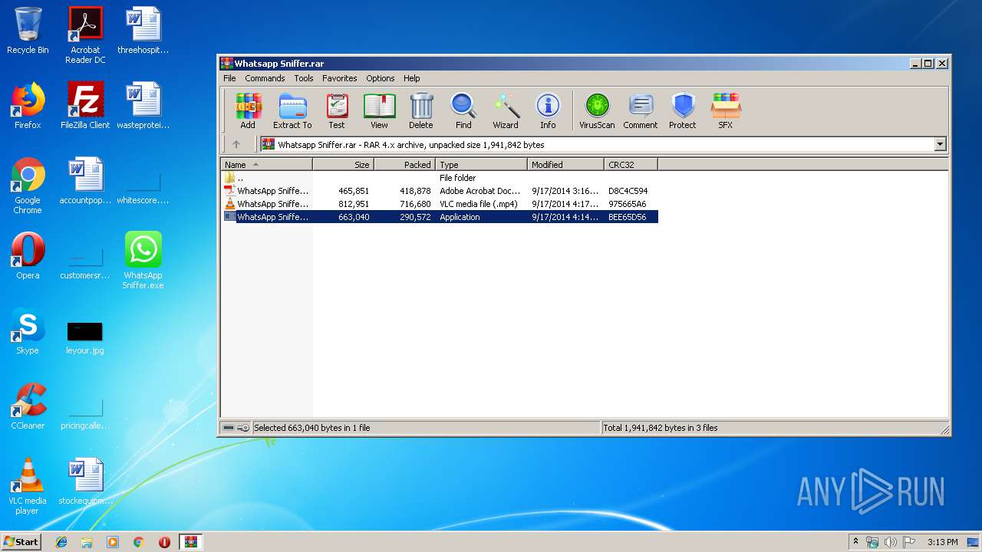Image resolution: width=982 pixels, height=552 pixels.
Task: Open the Comment tool
Action: [x=641, y=111]
